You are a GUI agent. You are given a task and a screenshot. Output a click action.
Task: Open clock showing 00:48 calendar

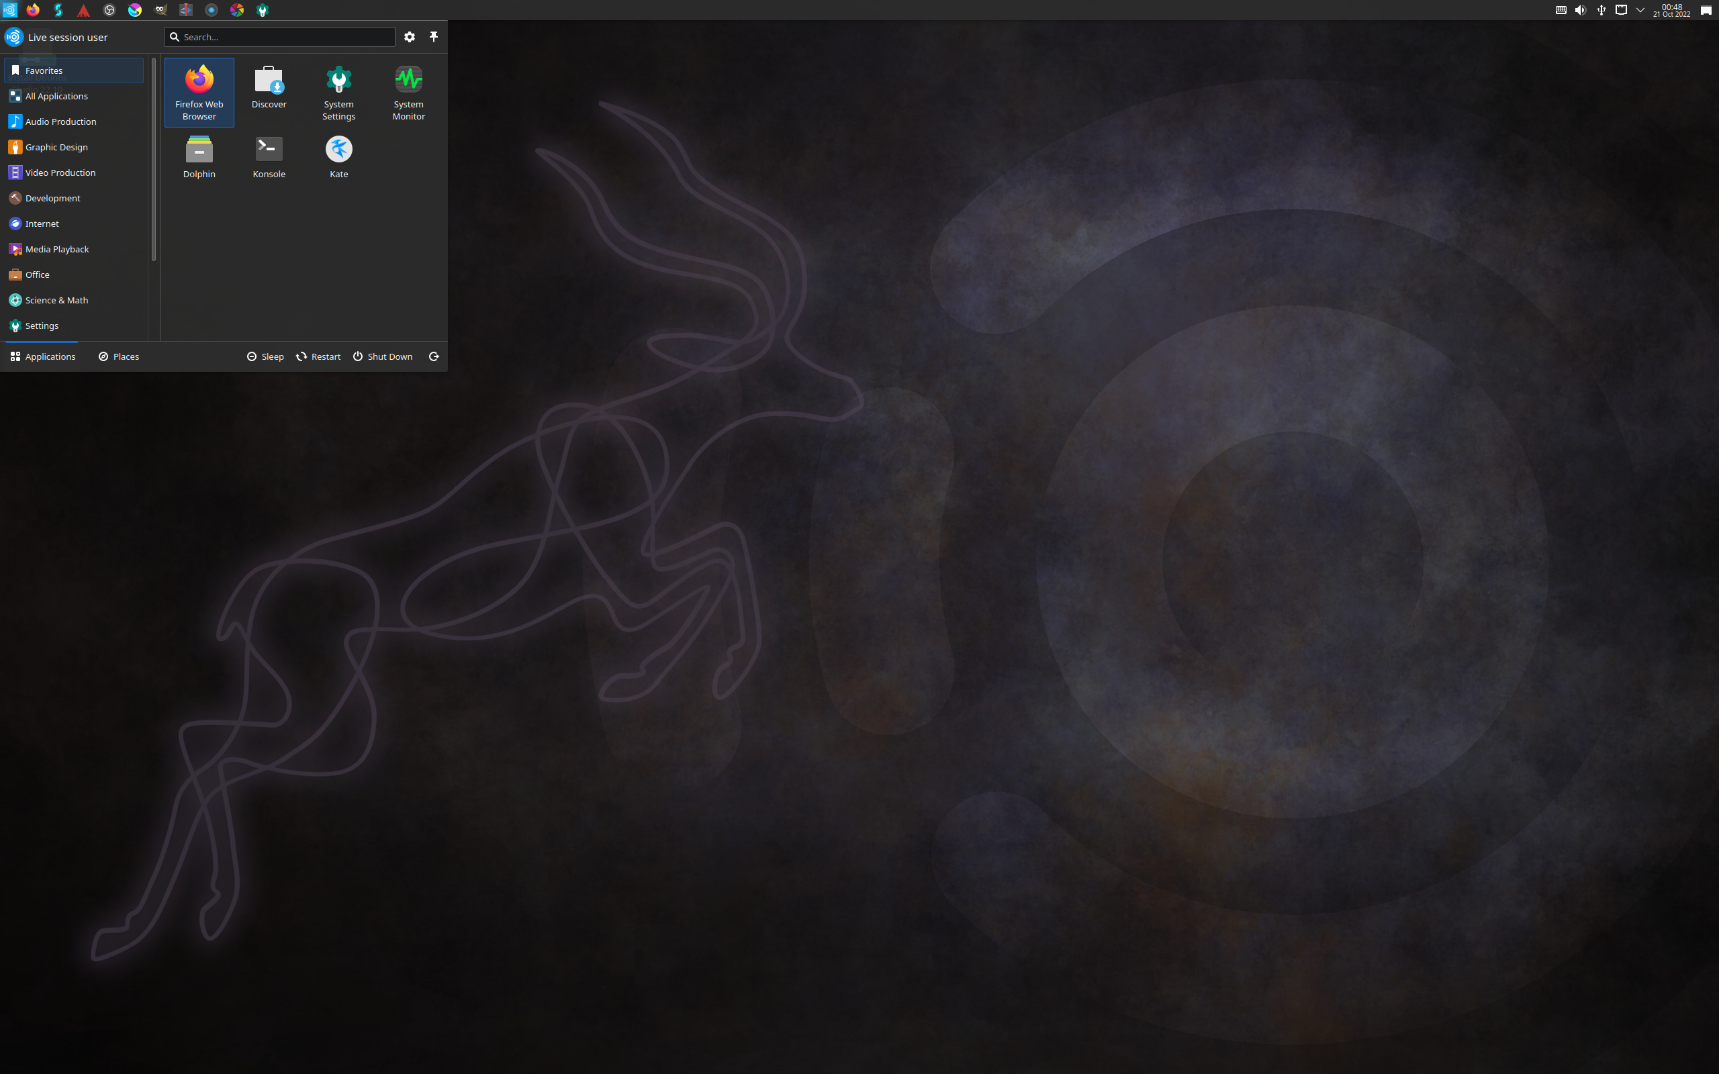1671,10
